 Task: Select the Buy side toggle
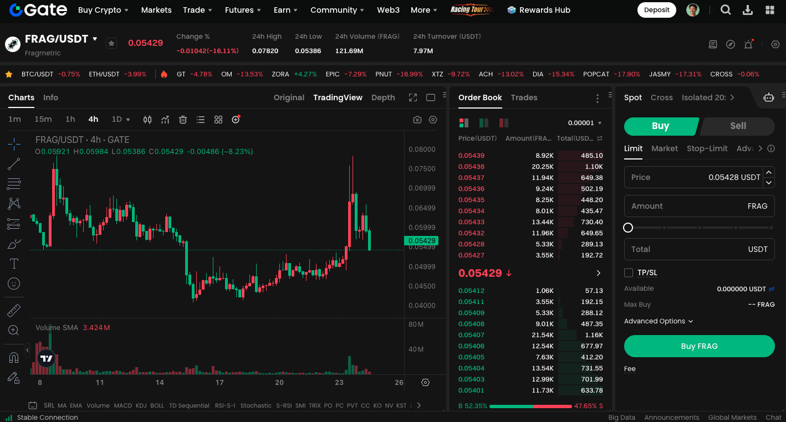[660, 126]
